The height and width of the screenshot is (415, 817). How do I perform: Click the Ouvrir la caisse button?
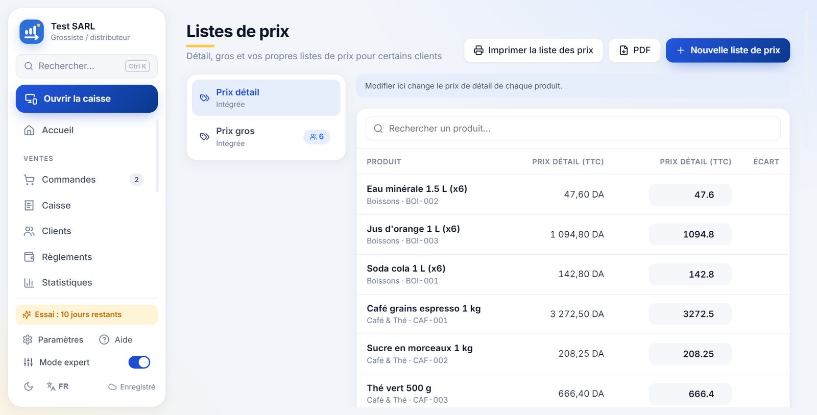(87, 99)
